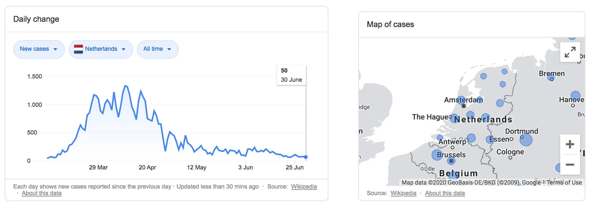
Task: Open Wikipedia source link under chart
Action: click(304, 187)
